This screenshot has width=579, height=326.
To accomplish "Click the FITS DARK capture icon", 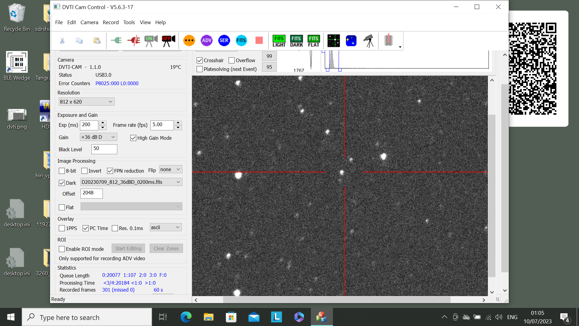I will pos(296,41).
